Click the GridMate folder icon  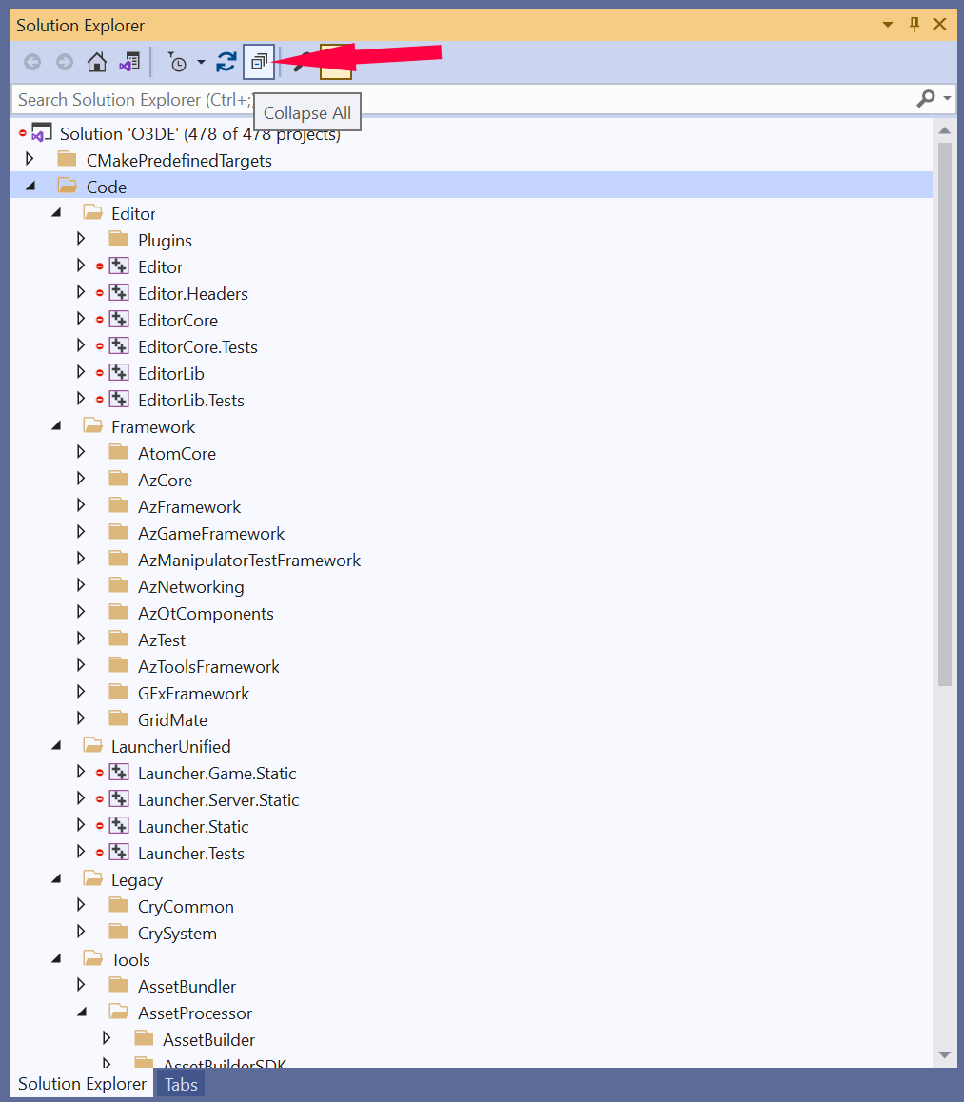[119, 719]
